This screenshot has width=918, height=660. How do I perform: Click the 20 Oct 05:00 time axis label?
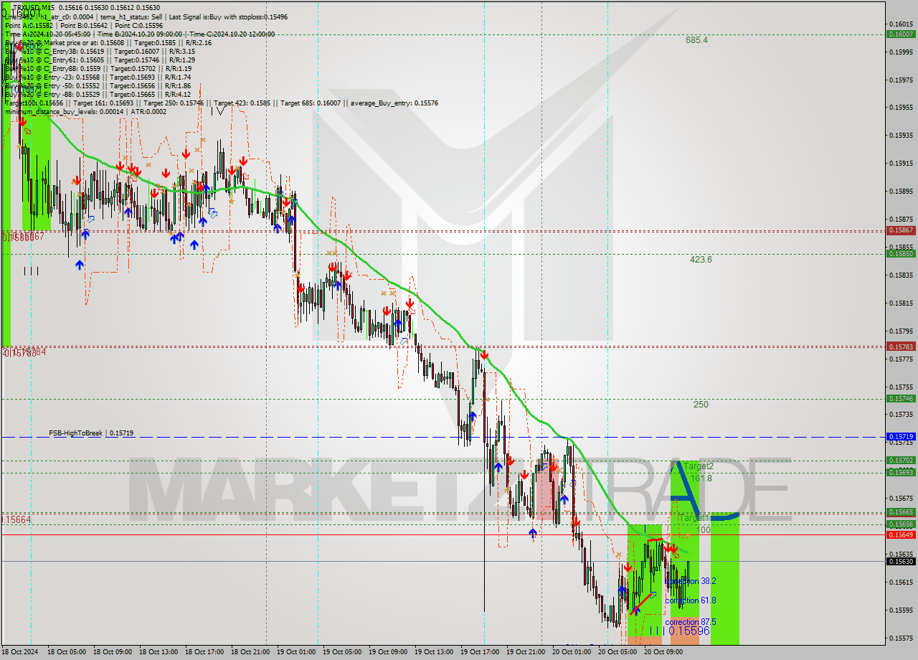pos(616,652)
